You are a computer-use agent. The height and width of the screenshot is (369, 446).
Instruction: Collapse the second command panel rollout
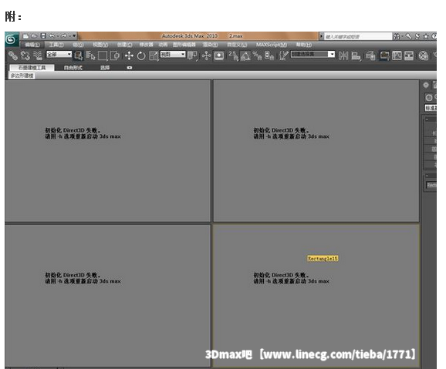click(x=427, y=176)
